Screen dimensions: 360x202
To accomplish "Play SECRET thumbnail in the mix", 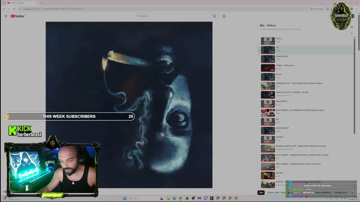I will point(268,176).
